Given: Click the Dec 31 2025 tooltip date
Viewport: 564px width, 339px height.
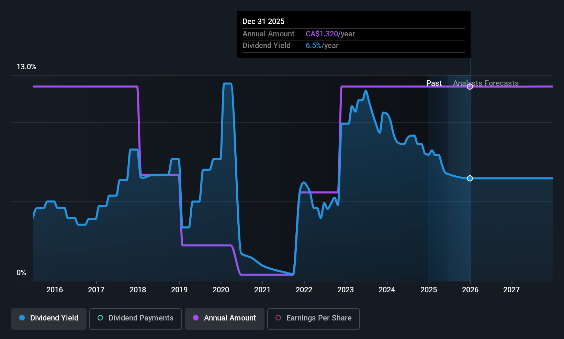Looking at the screenshot, I should (x=263, y=22).
